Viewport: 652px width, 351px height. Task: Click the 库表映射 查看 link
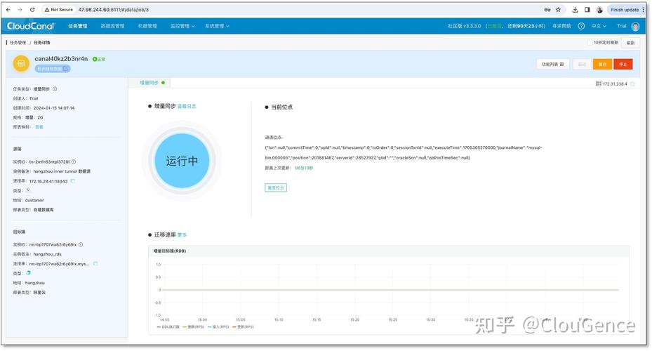[x=39, y=127]
